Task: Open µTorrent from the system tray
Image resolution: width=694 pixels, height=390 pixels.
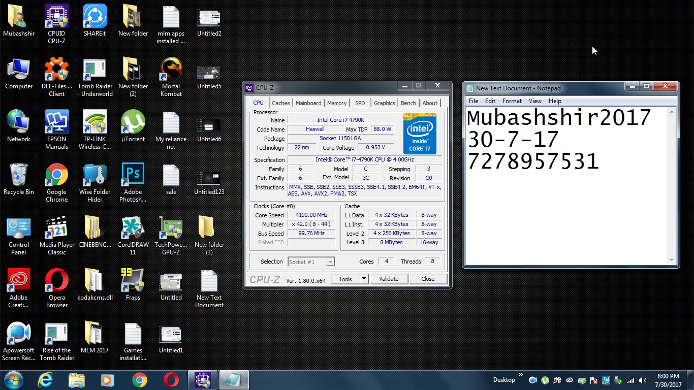Action: click(545, 380)
